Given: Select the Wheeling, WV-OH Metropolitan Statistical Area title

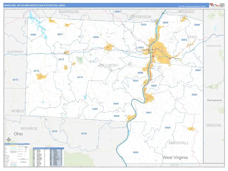Looking at the screenshot, I should click(x=35, y=5).
